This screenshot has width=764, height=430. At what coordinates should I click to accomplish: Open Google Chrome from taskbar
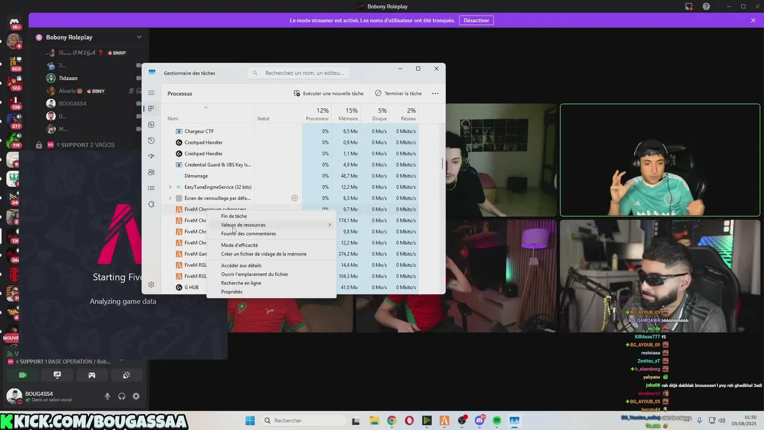(392, 420)
